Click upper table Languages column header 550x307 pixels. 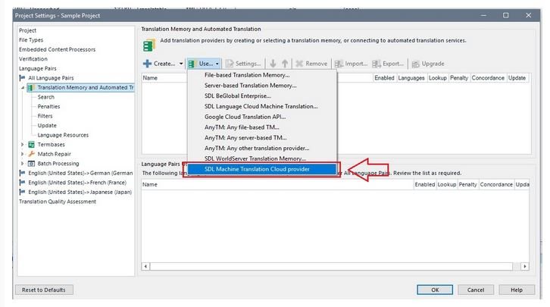tap(411, 78)
